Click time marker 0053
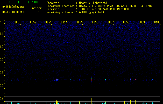The width and height of the screenshot is (163, 104). tap(48, 22)
